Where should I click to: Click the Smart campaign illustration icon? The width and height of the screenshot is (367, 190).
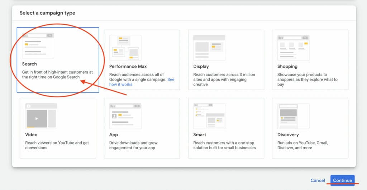209,116
